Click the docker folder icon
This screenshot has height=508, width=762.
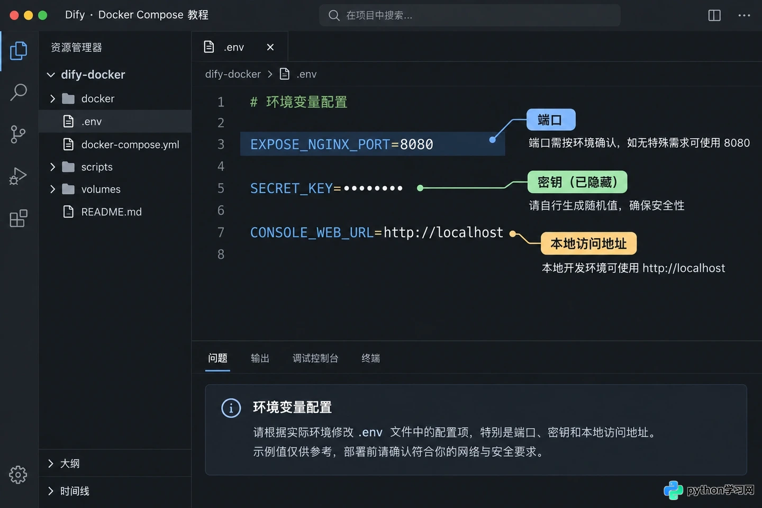coord(68,99)
